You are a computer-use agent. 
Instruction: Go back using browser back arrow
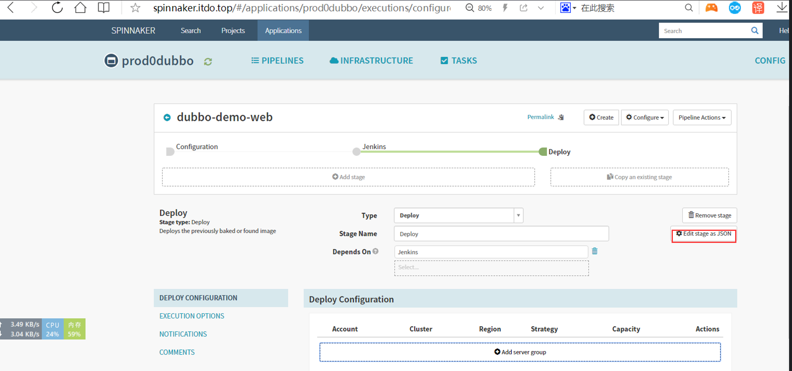pyautogui.click(x=11, y=7)
